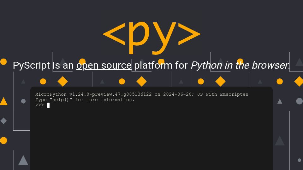This screenshot has width=303, height=170.
Task: Click the "MicroPython v1.24.0-preview" version line
Action: (142, 94)
